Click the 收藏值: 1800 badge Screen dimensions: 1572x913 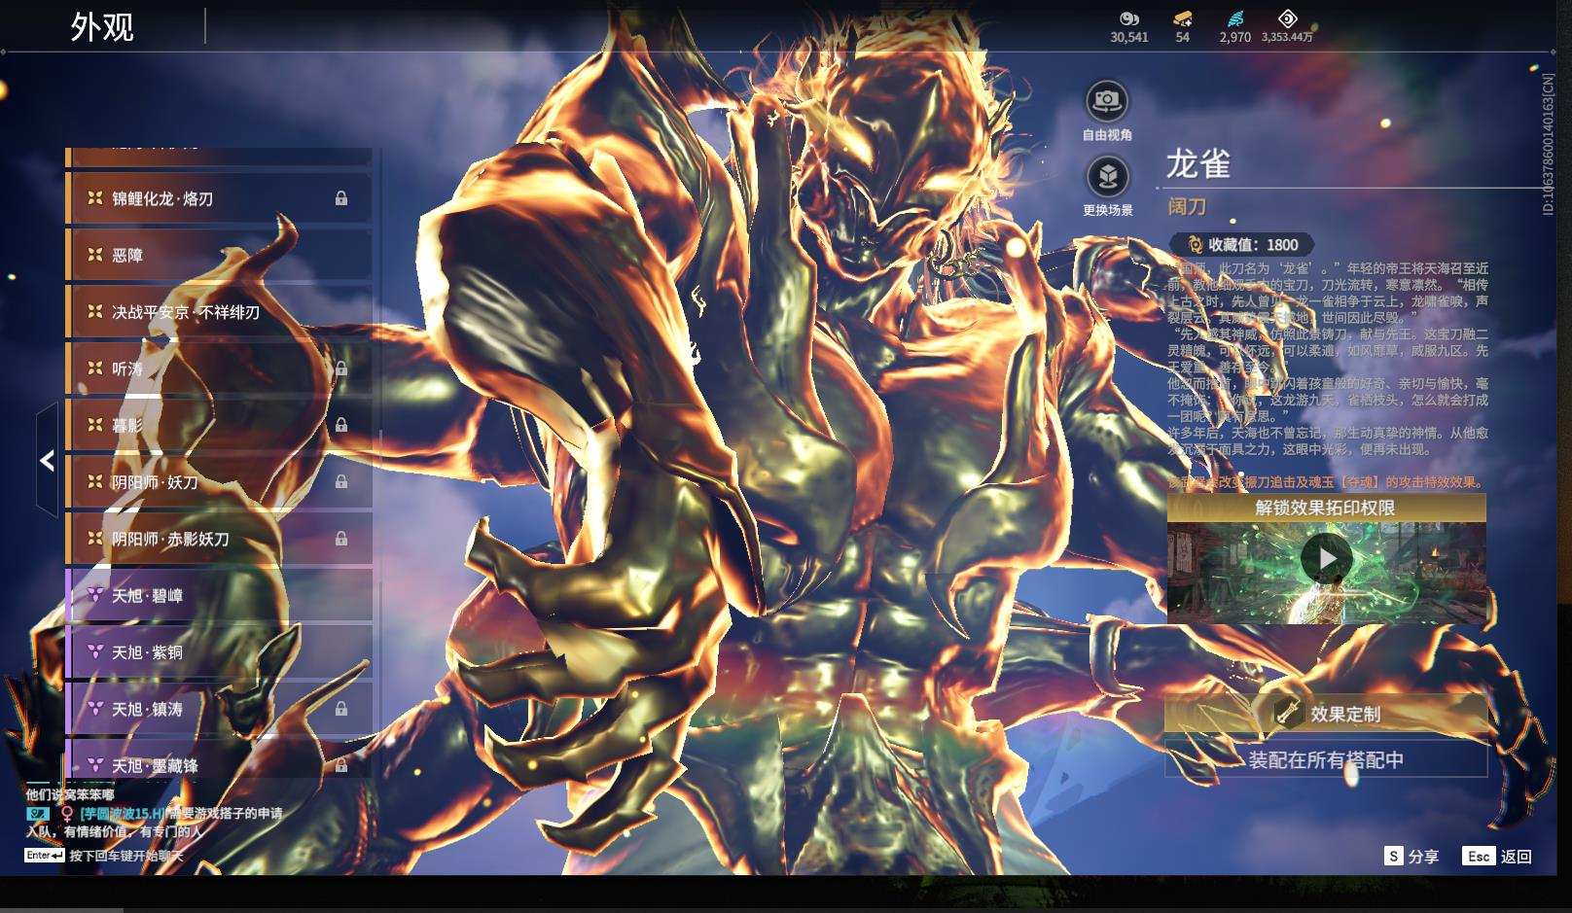coord(1241,245)
